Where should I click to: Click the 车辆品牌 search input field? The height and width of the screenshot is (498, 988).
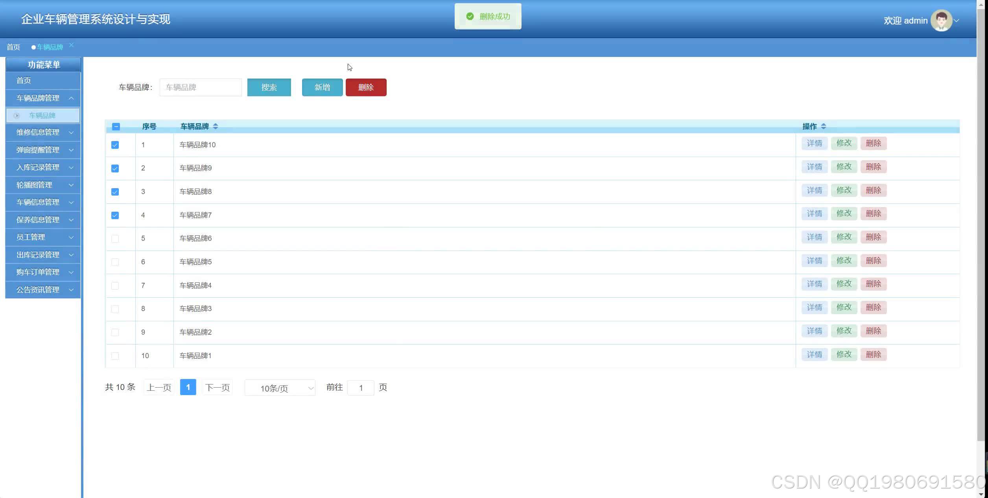pyautogui.click(x=201, y=87)
